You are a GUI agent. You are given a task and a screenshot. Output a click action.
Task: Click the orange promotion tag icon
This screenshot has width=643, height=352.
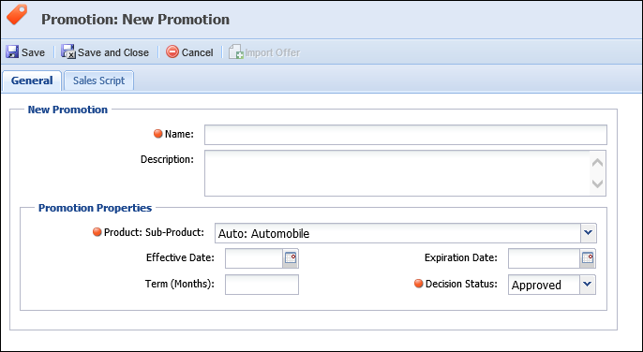coord(17,15)
